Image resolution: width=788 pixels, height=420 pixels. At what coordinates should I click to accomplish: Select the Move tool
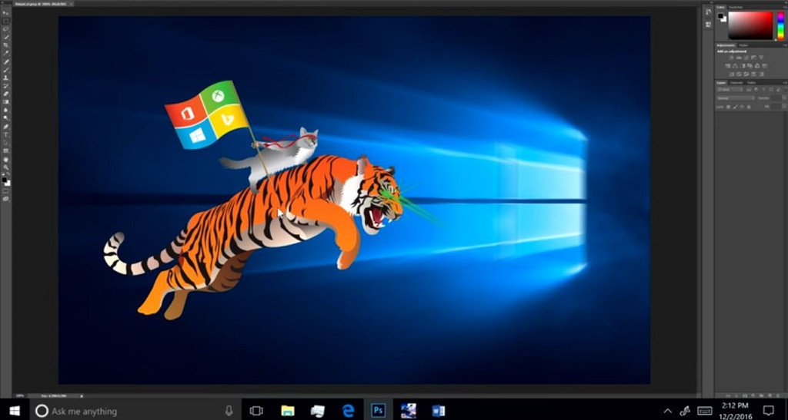[6, 12]
